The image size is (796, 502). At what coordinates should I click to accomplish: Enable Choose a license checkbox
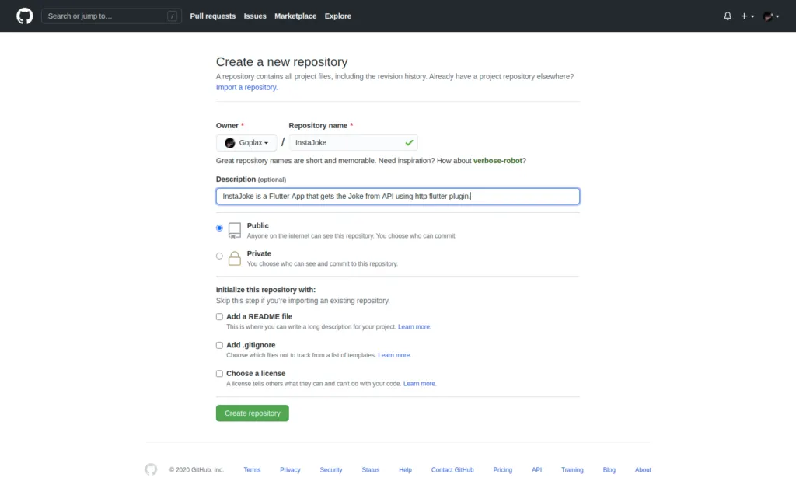(x=219, y=374)
